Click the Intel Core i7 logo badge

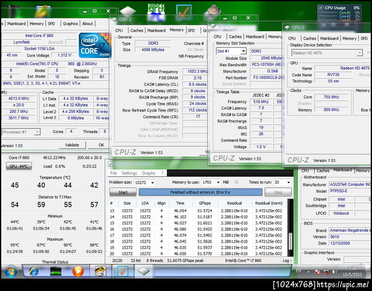click(x=94, y=45)
